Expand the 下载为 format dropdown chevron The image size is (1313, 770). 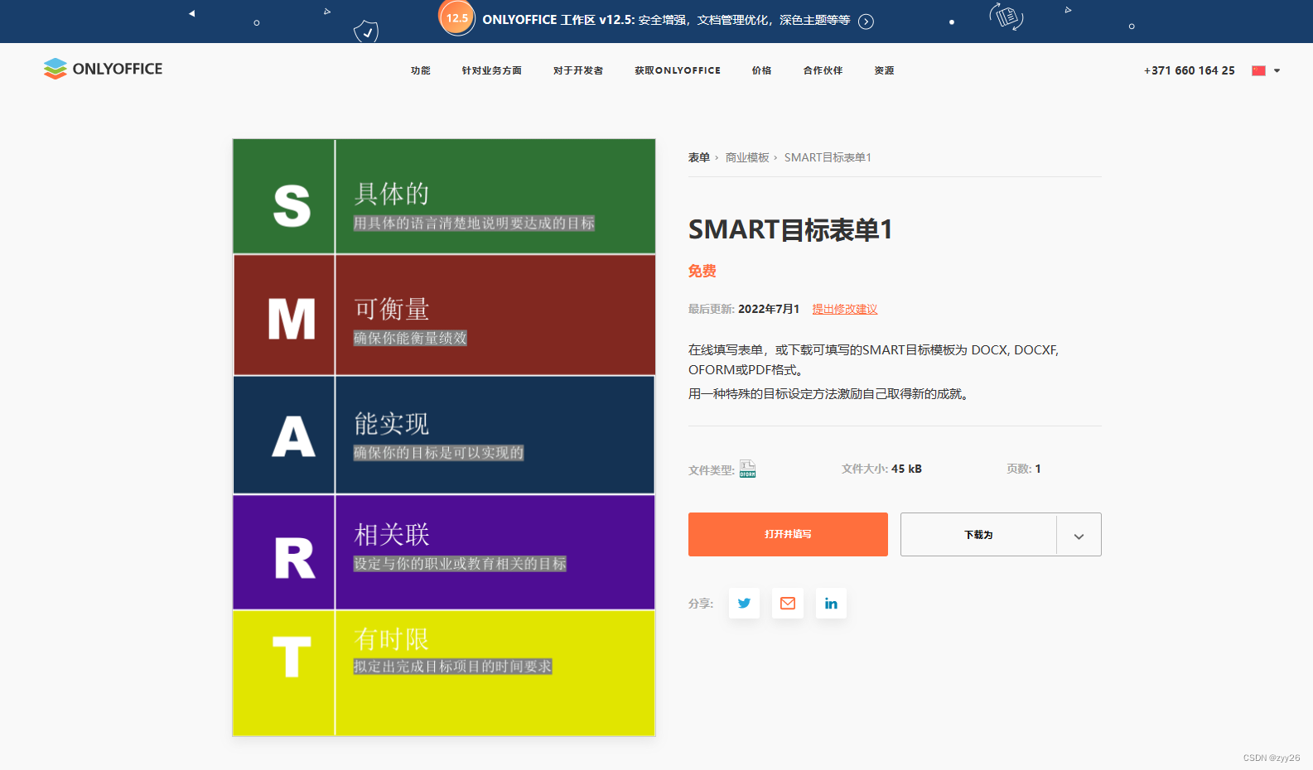tap(1079, 535)
